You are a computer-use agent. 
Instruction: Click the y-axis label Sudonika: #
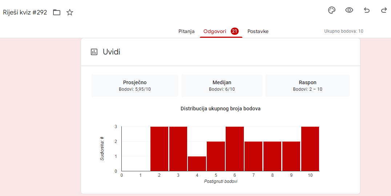pyautogui.click(x=102, y=148)
